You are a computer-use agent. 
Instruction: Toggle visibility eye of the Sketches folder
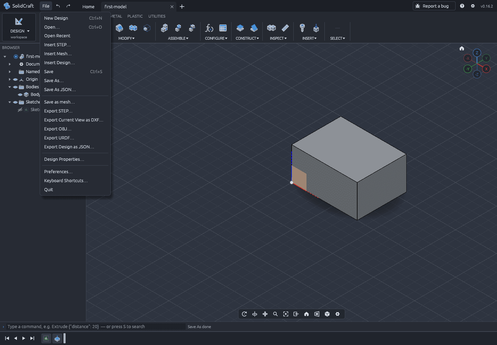[15, 102]
